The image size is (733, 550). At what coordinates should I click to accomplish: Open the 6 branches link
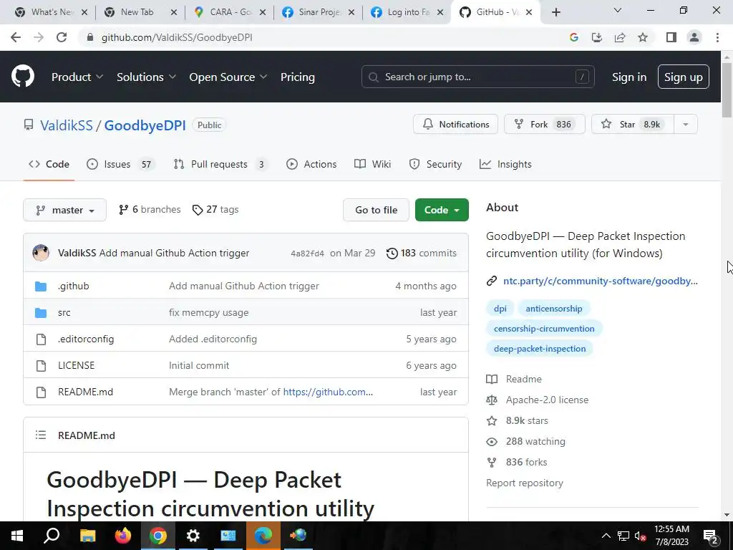[x=150, y=210]
